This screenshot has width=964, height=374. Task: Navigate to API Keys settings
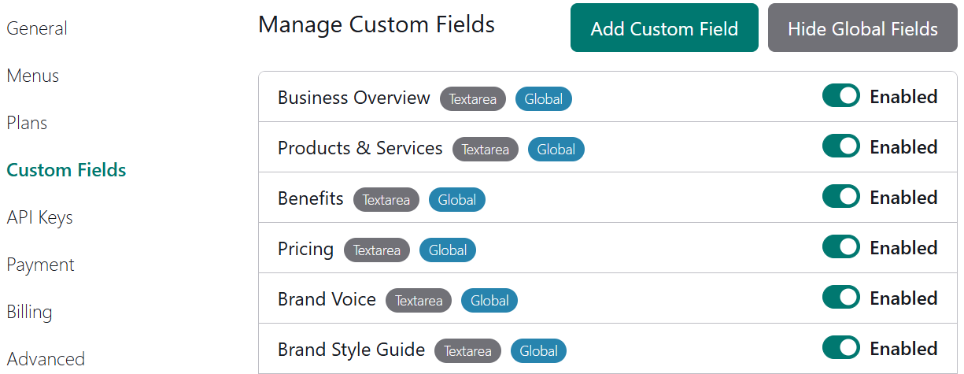tap(39, 217)
